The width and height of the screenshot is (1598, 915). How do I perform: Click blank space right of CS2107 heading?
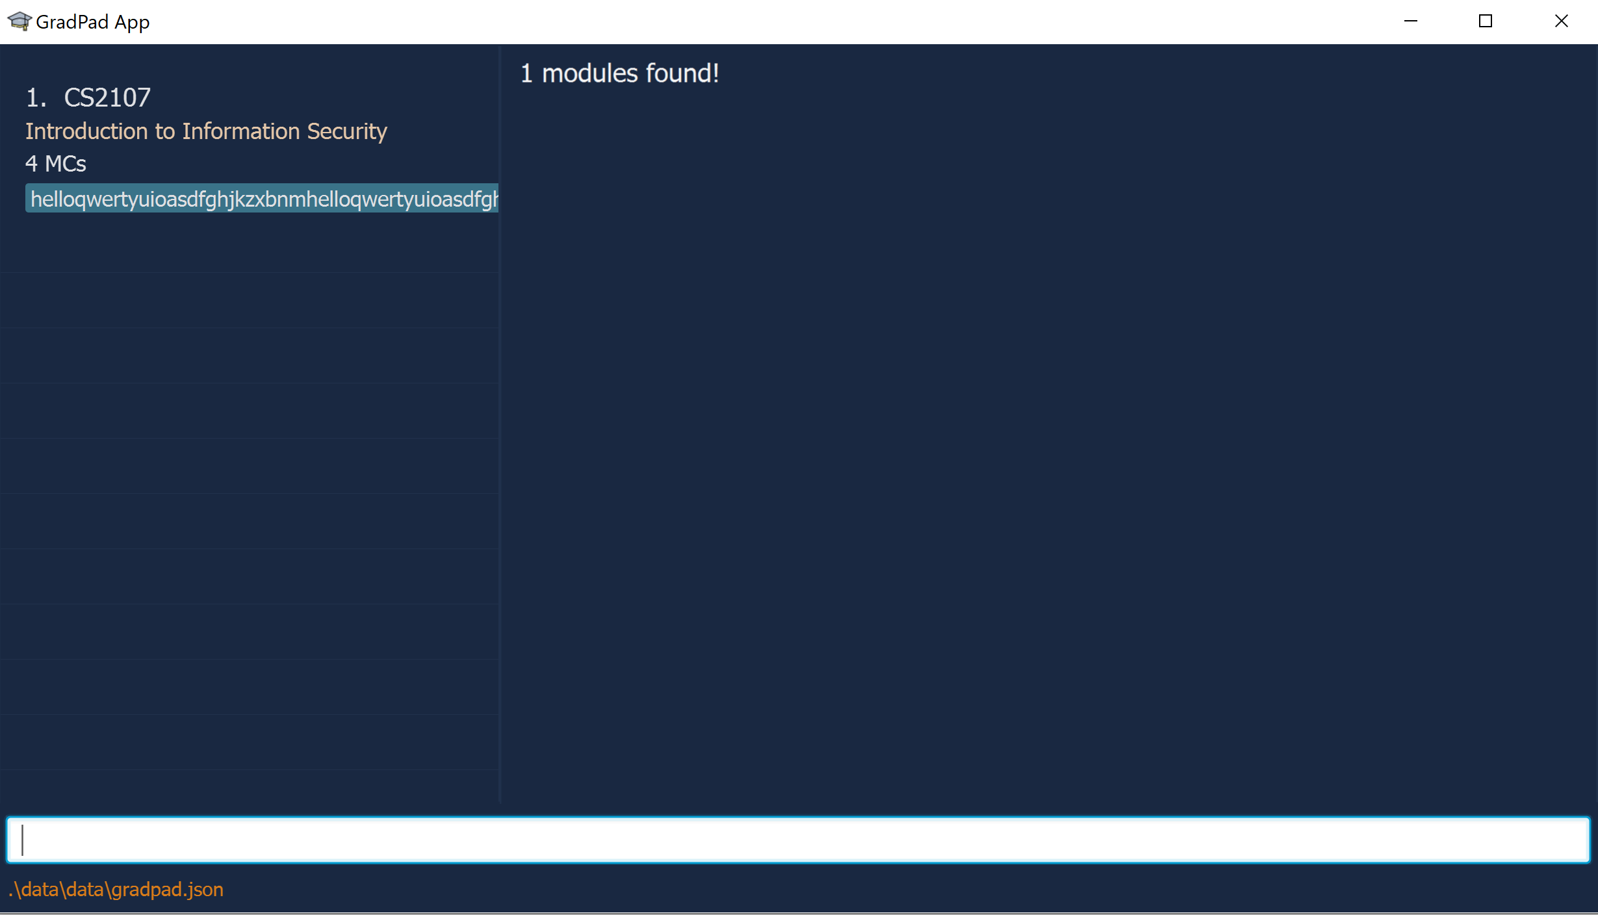point(325,98)
